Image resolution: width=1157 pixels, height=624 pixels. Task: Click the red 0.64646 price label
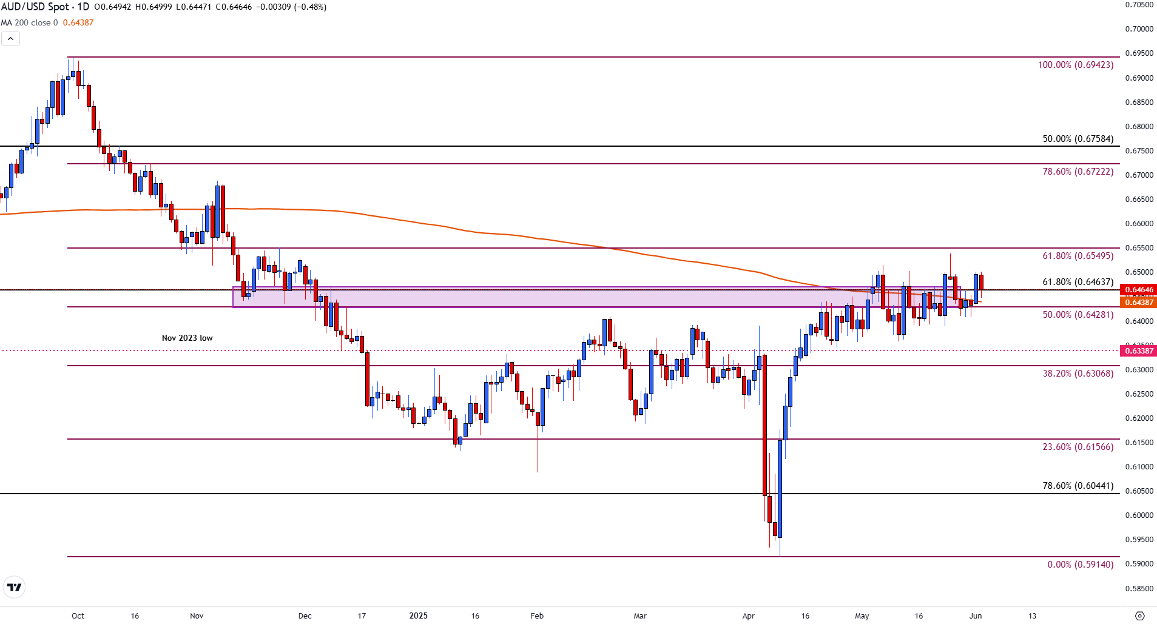pyautogui.click(x=1138, y=290)
